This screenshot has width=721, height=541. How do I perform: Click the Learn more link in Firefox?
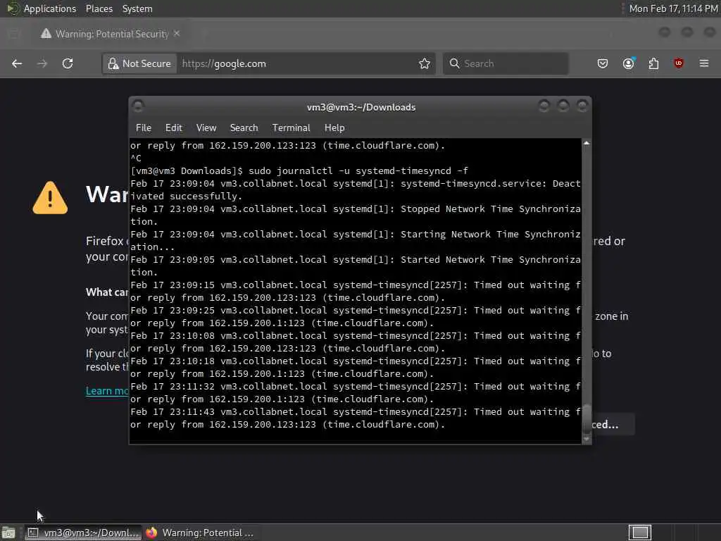[x=107, y=390]
